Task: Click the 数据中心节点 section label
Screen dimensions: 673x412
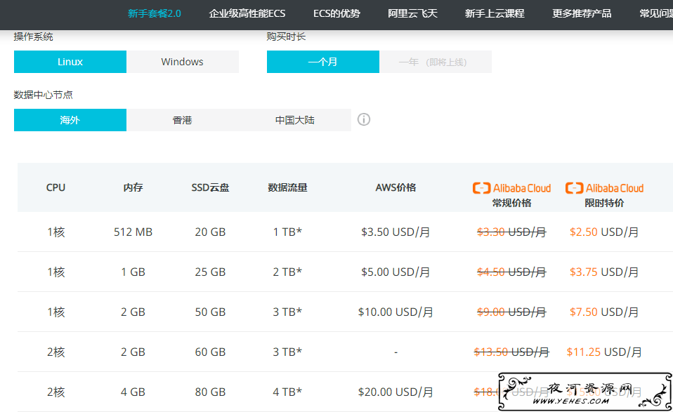Action: pyautogui.click(x=44, y=95)
